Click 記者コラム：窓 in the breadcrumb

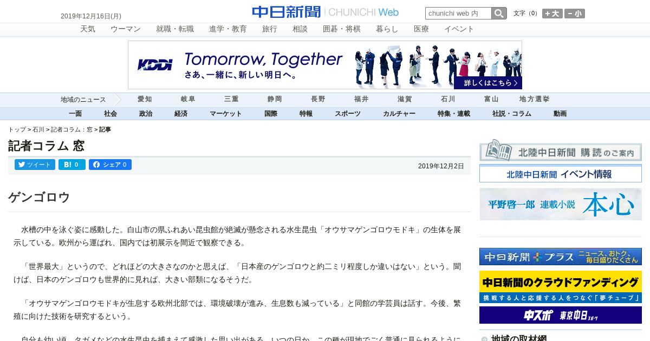tap(71, 130)
